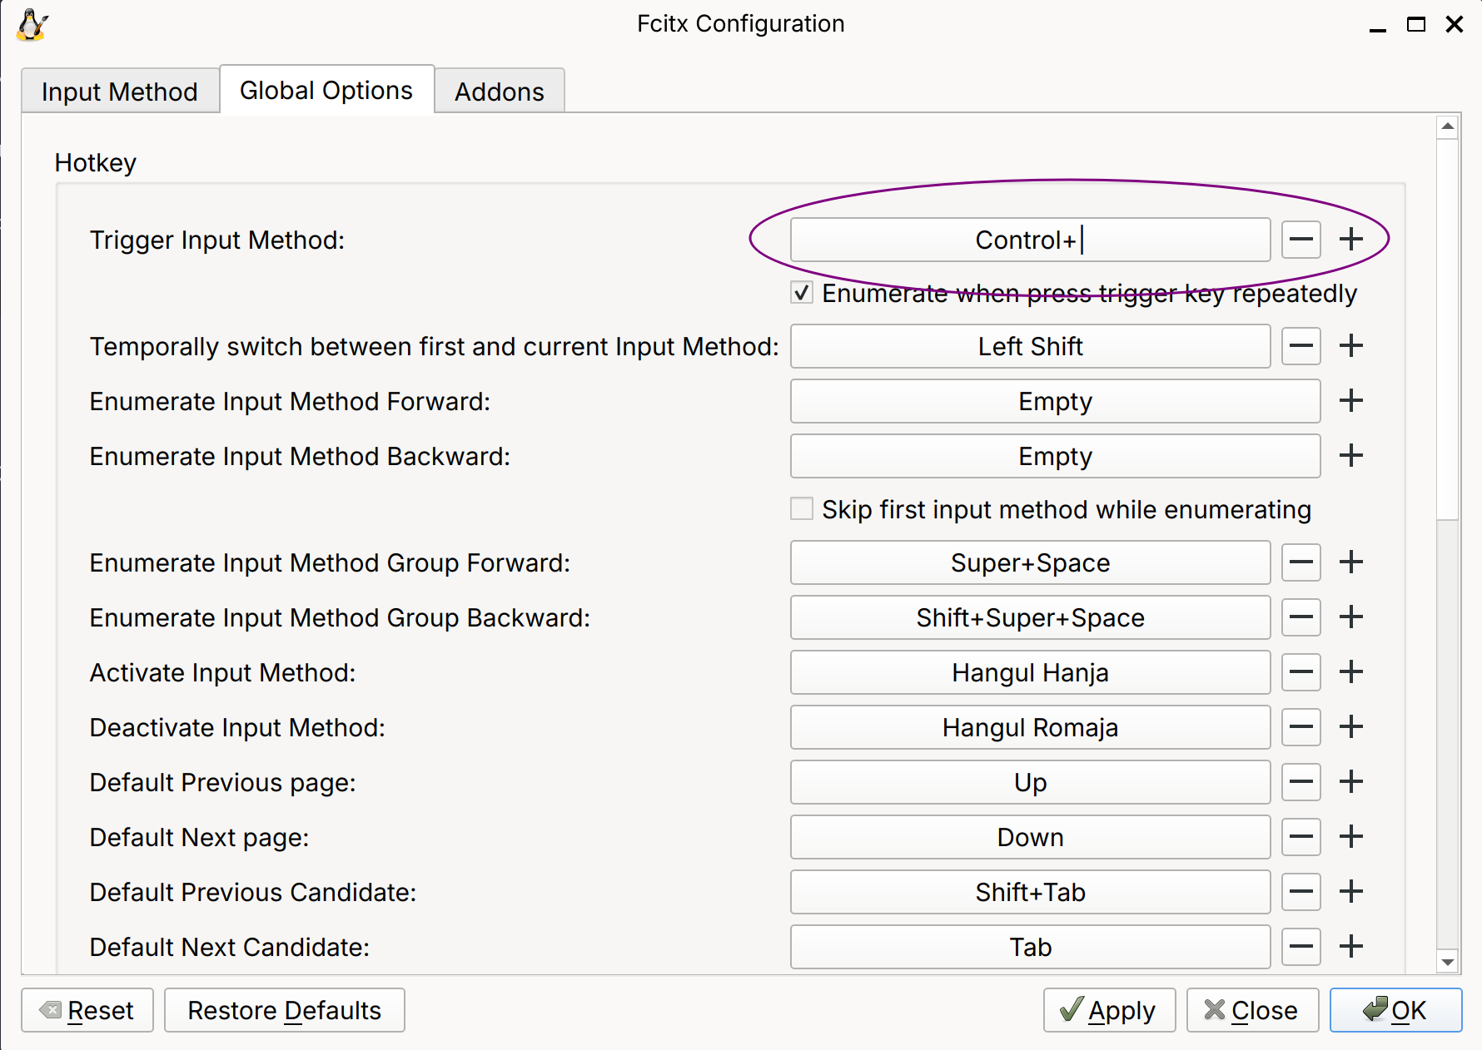Click the Reset button

click(87, 1010)
